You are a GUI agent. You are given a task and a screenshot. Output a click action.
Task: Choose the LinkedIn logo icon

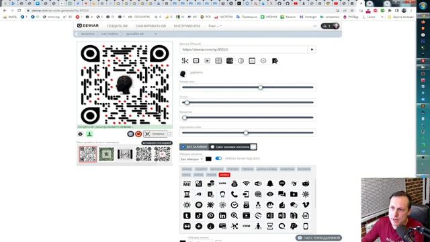tap(222, 216)
